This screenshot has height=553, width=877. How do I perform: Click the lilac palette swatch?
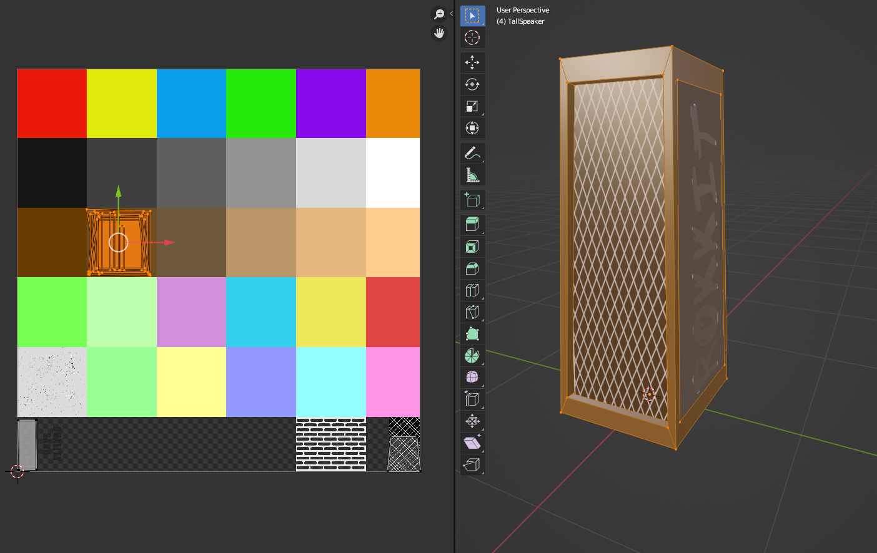point(191,312)
